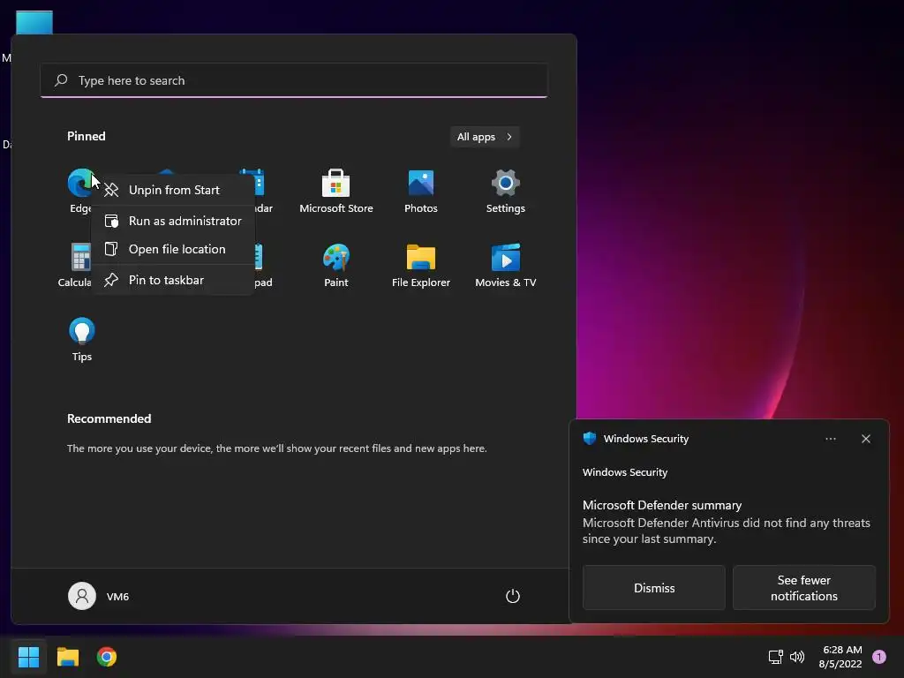Launch the Photos app
904x678 pixels.
coord(421,192)
